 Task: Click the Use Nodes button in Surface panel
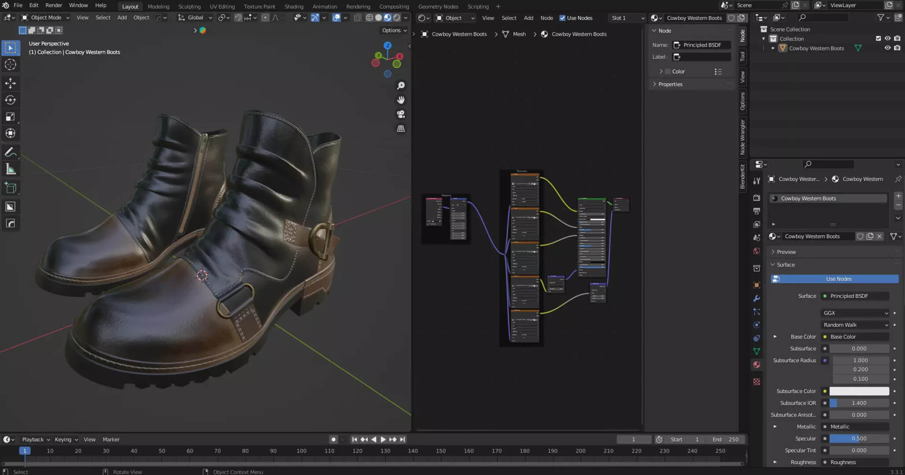[835, 279]
